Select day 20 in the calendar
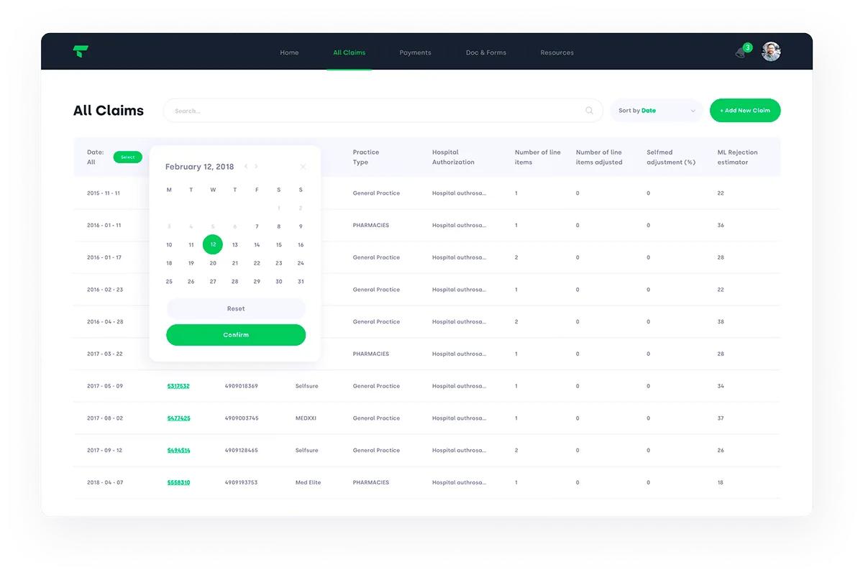The height and width of the screenshot is (575, 863). (213, 263)
